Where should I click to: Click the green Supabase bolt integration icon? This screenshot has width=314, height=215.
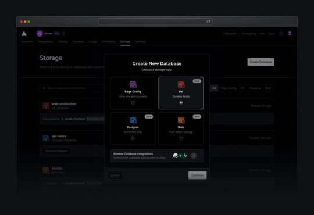[185, 156]
